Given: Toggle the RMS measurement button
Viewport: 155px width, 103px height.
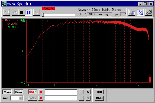Looking at the screenshot, I should 99,98.
